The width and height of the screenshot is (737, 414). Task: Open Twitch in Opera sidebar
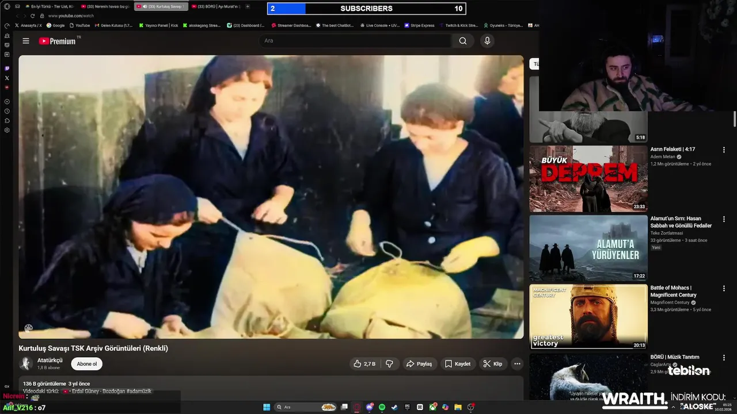(x=7, y=68)
